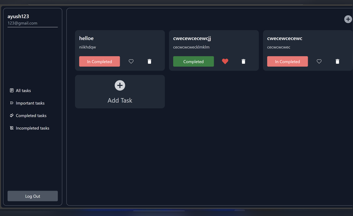Click the plus icon in top right corner
The height and width of the screenshot is (216, 353).
point(348,19)
